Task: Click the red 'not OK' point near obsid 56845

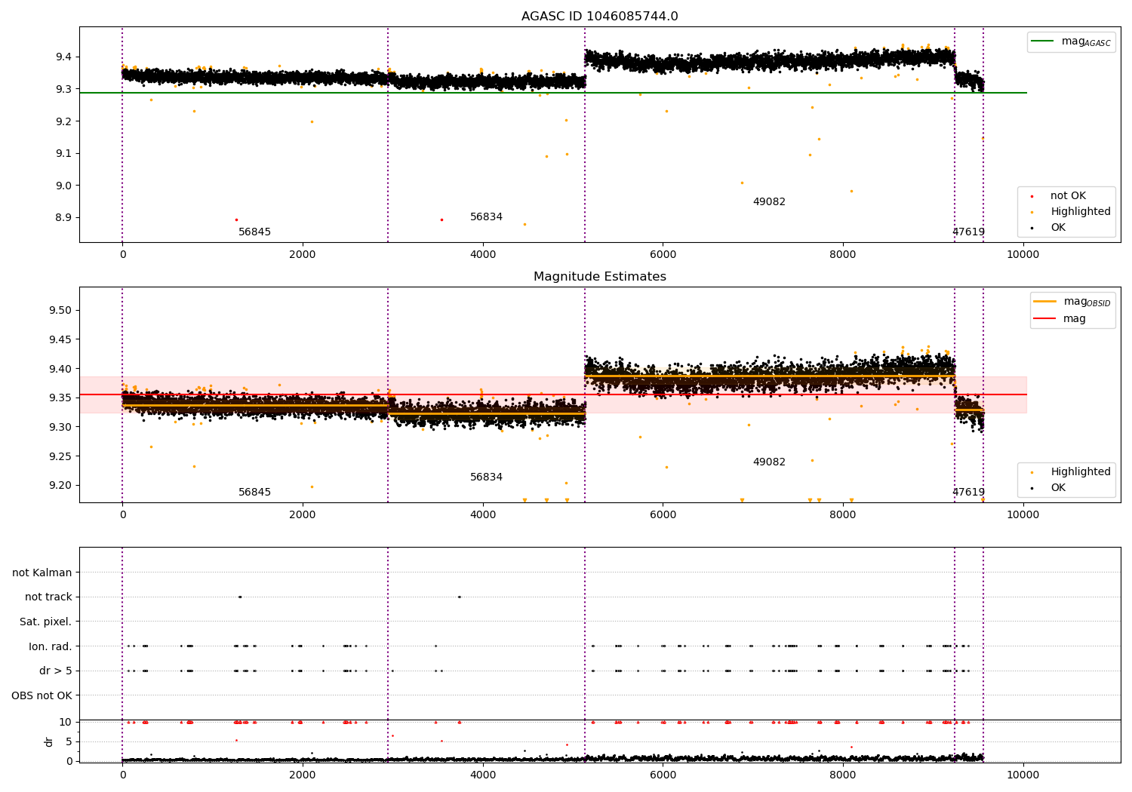Action: pos(236,219)
